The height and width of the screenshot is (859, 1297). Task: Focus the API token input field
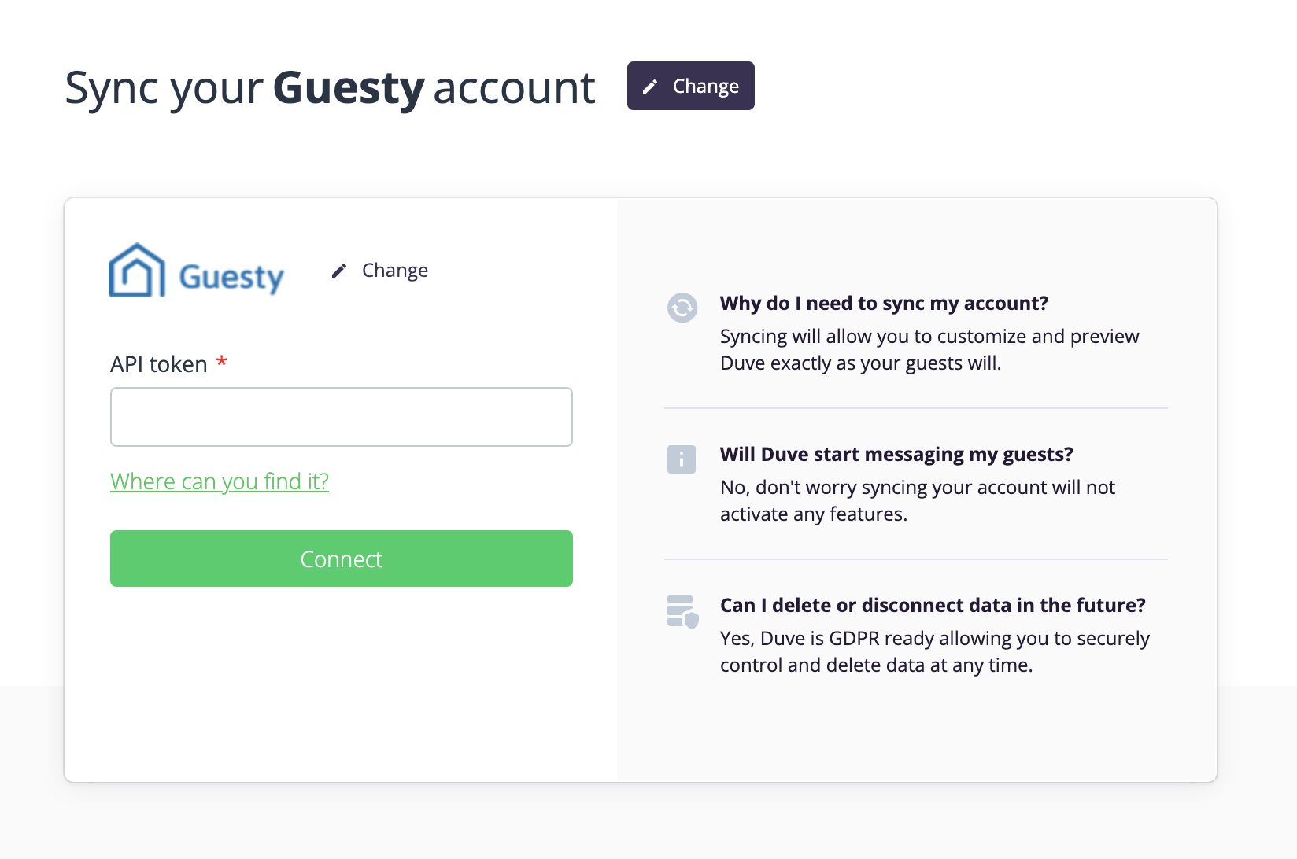(342, 417)
